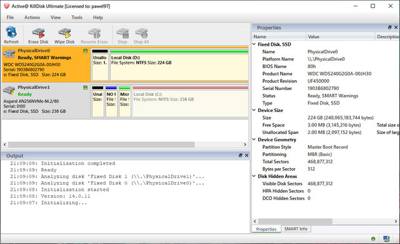Select the blue 'NO' partition on PhysicalDrive1

(x=111, y=101)
